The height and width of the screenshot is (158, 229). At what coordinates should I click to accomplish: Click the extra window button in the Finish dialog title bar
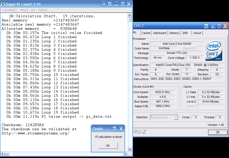click(114, 129)
